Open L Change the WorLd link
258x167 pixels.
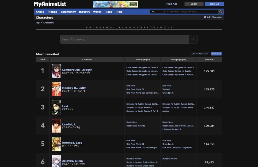tap(171, 129)
